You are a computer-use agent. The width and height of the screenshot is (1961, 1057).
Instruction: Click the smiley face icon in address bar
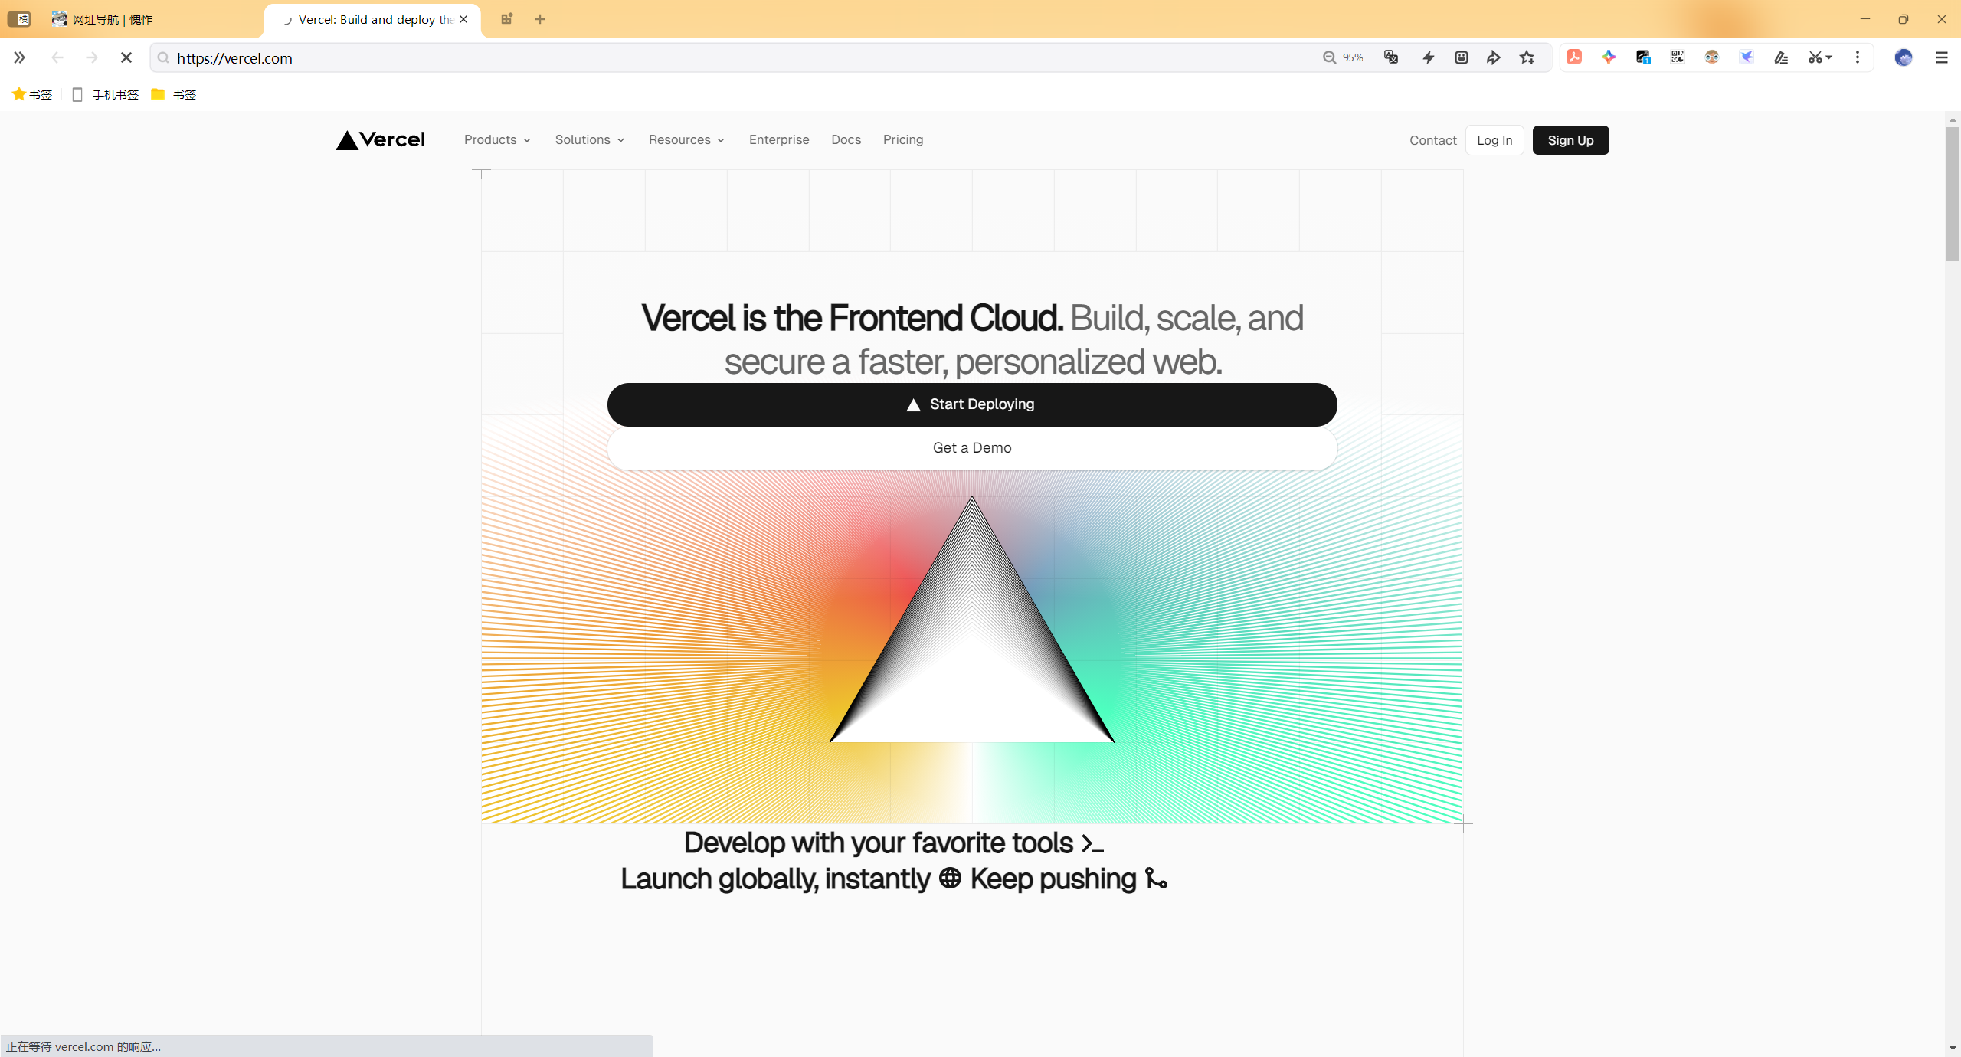tap(1462, 57)
